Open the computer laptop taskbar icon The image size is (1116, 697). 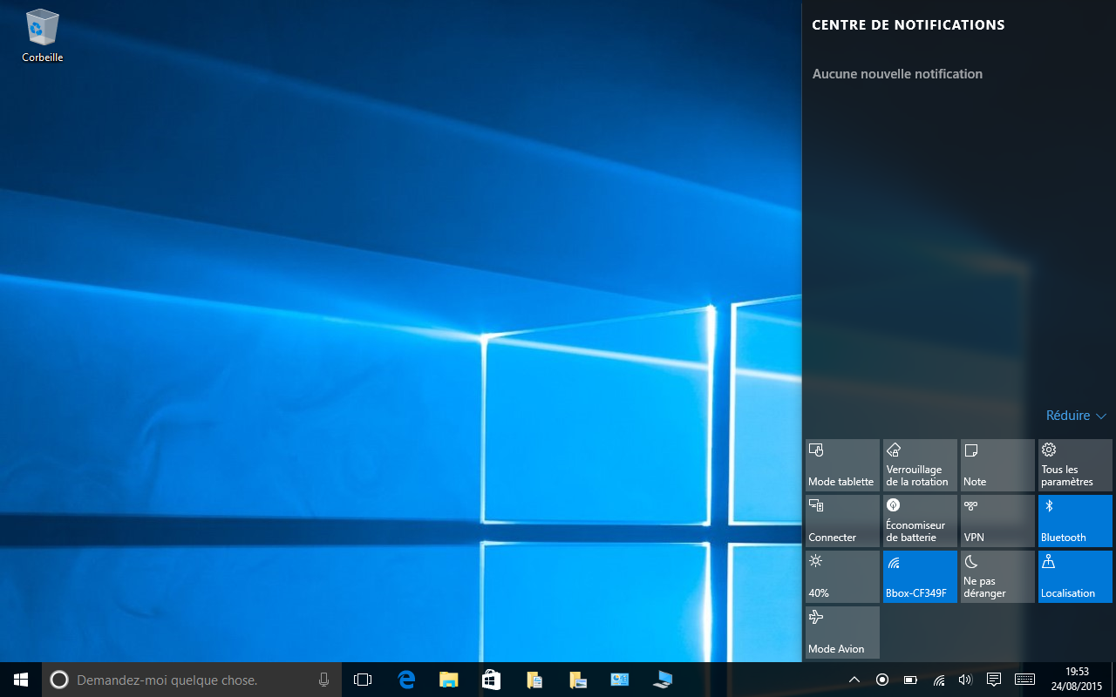[x=662, y=680]
